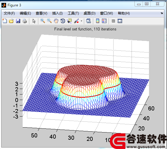Toggle the Data Cursor tool
The image size is (167, 149).
click(69, 21)
